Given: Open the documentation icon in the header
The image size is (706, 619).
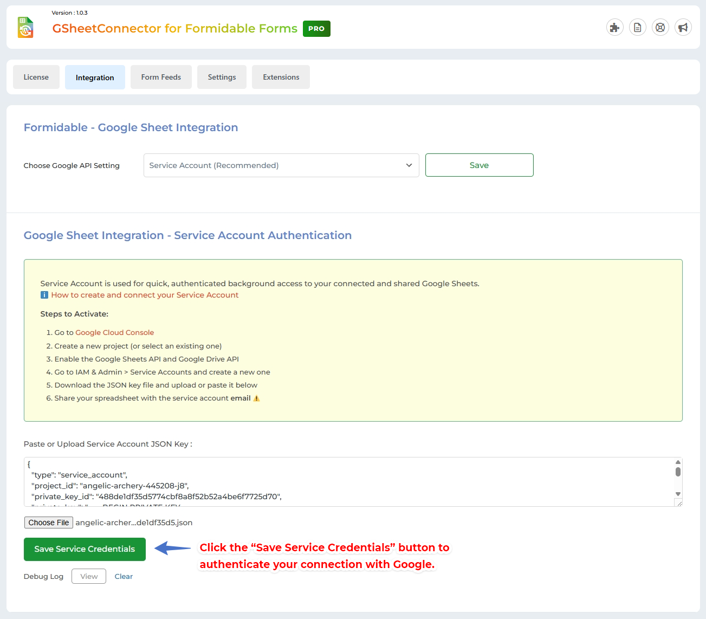Looking at the screenshot, I should [x=637, y=27].
